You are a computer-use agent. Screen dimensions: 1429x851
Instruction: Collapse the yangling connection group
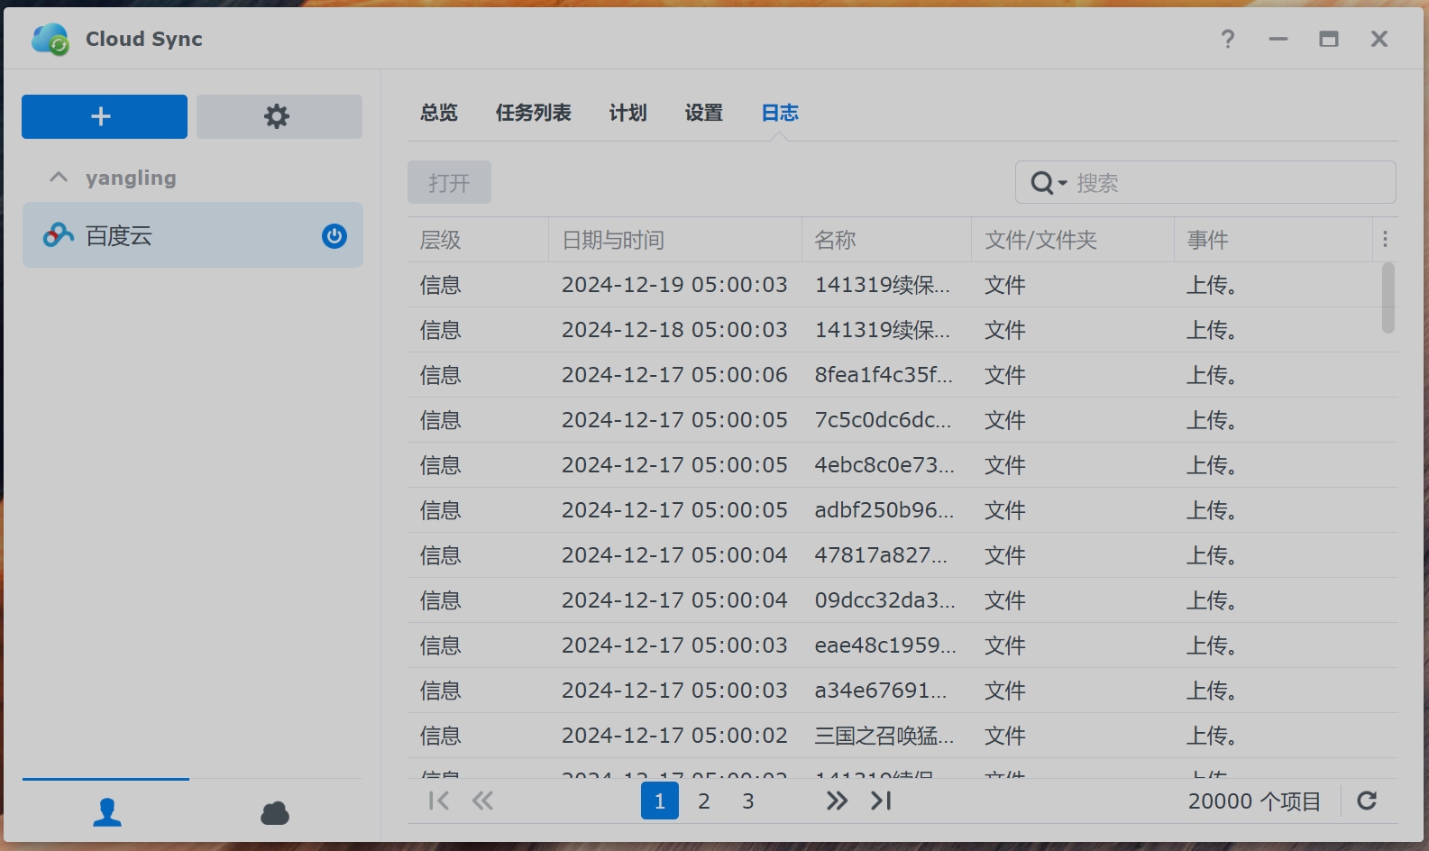59,178
